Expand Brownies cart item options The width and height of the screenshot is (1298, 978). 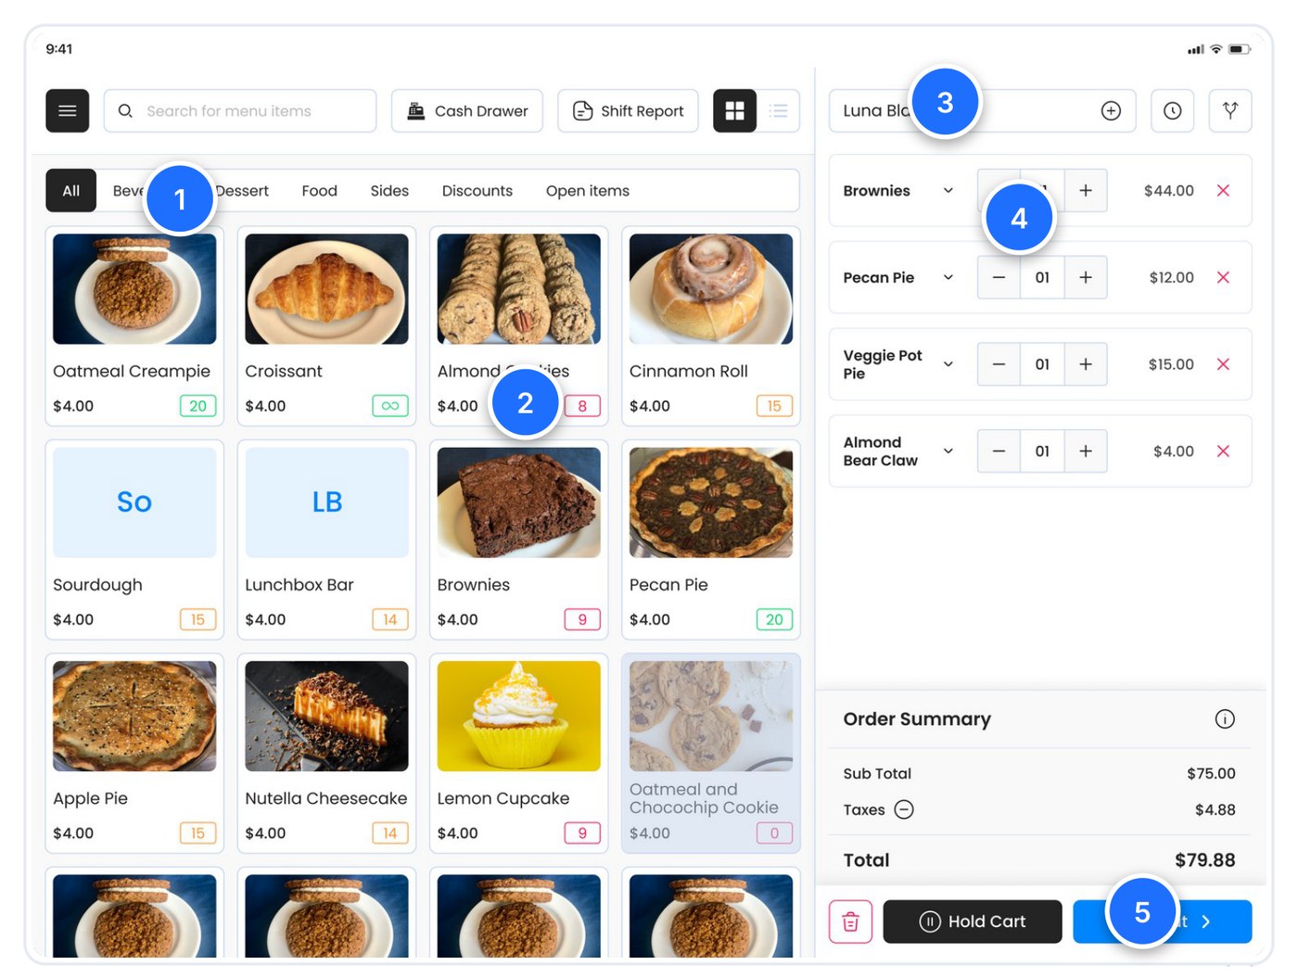coord(948,191)
